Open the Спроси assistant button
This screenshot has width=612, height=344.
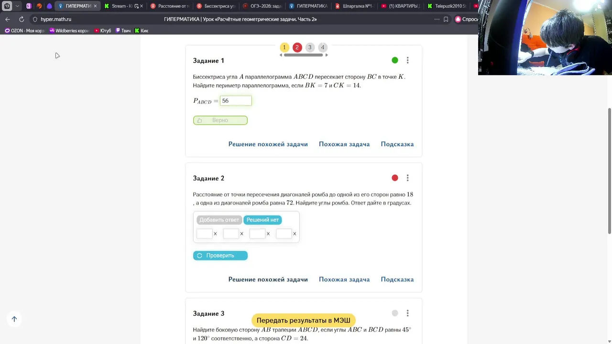pyautogui.click(x=466, y=19)
